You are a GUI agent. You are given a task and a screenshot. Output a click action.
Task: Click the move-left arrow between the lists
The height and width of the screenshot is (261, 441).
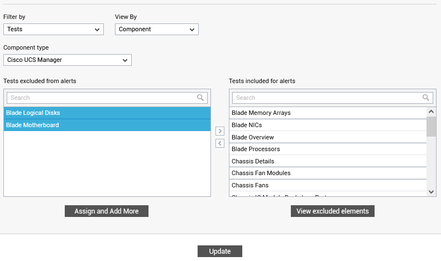[x=220, y=143]
